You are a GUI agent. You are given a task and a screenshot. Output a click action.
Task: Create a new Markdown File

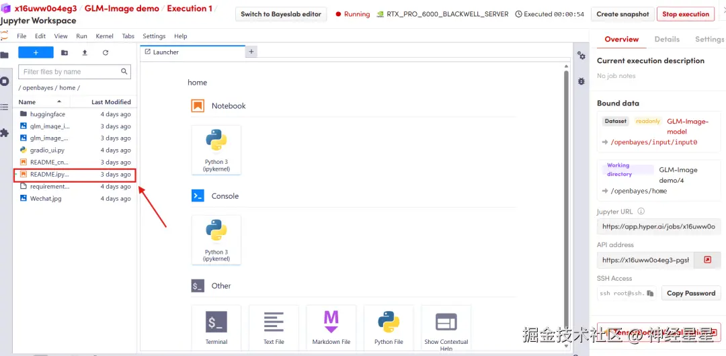click(x=331, y=327)
